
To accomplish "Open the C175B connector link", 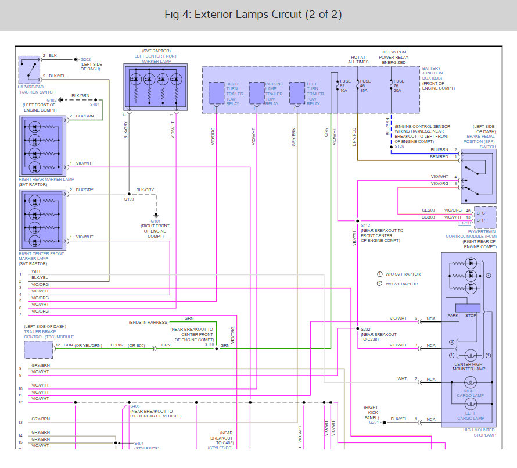I will (x=465, y=223).
